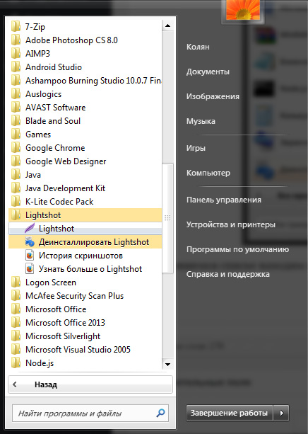Click the K-Lite Codec Pack folder icon

pos(16,202)
